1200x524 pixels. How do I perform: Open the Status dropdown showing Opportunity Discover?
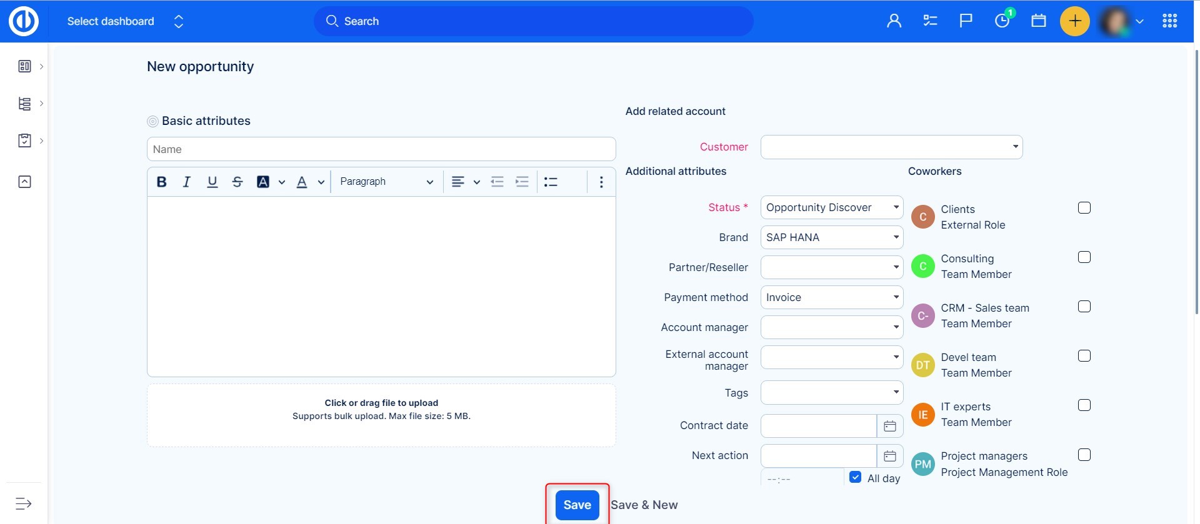coord(831,207)
